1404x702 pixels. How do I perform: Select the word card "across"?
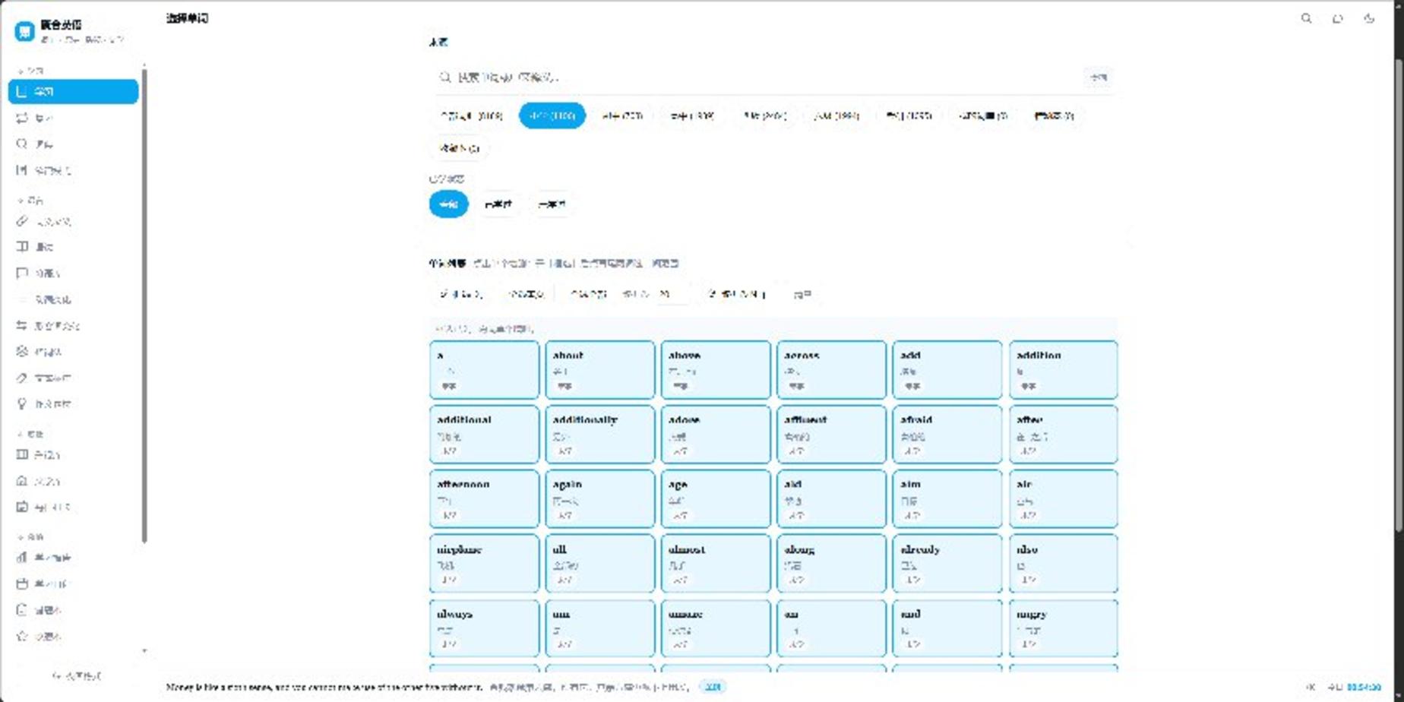(831, 370)
